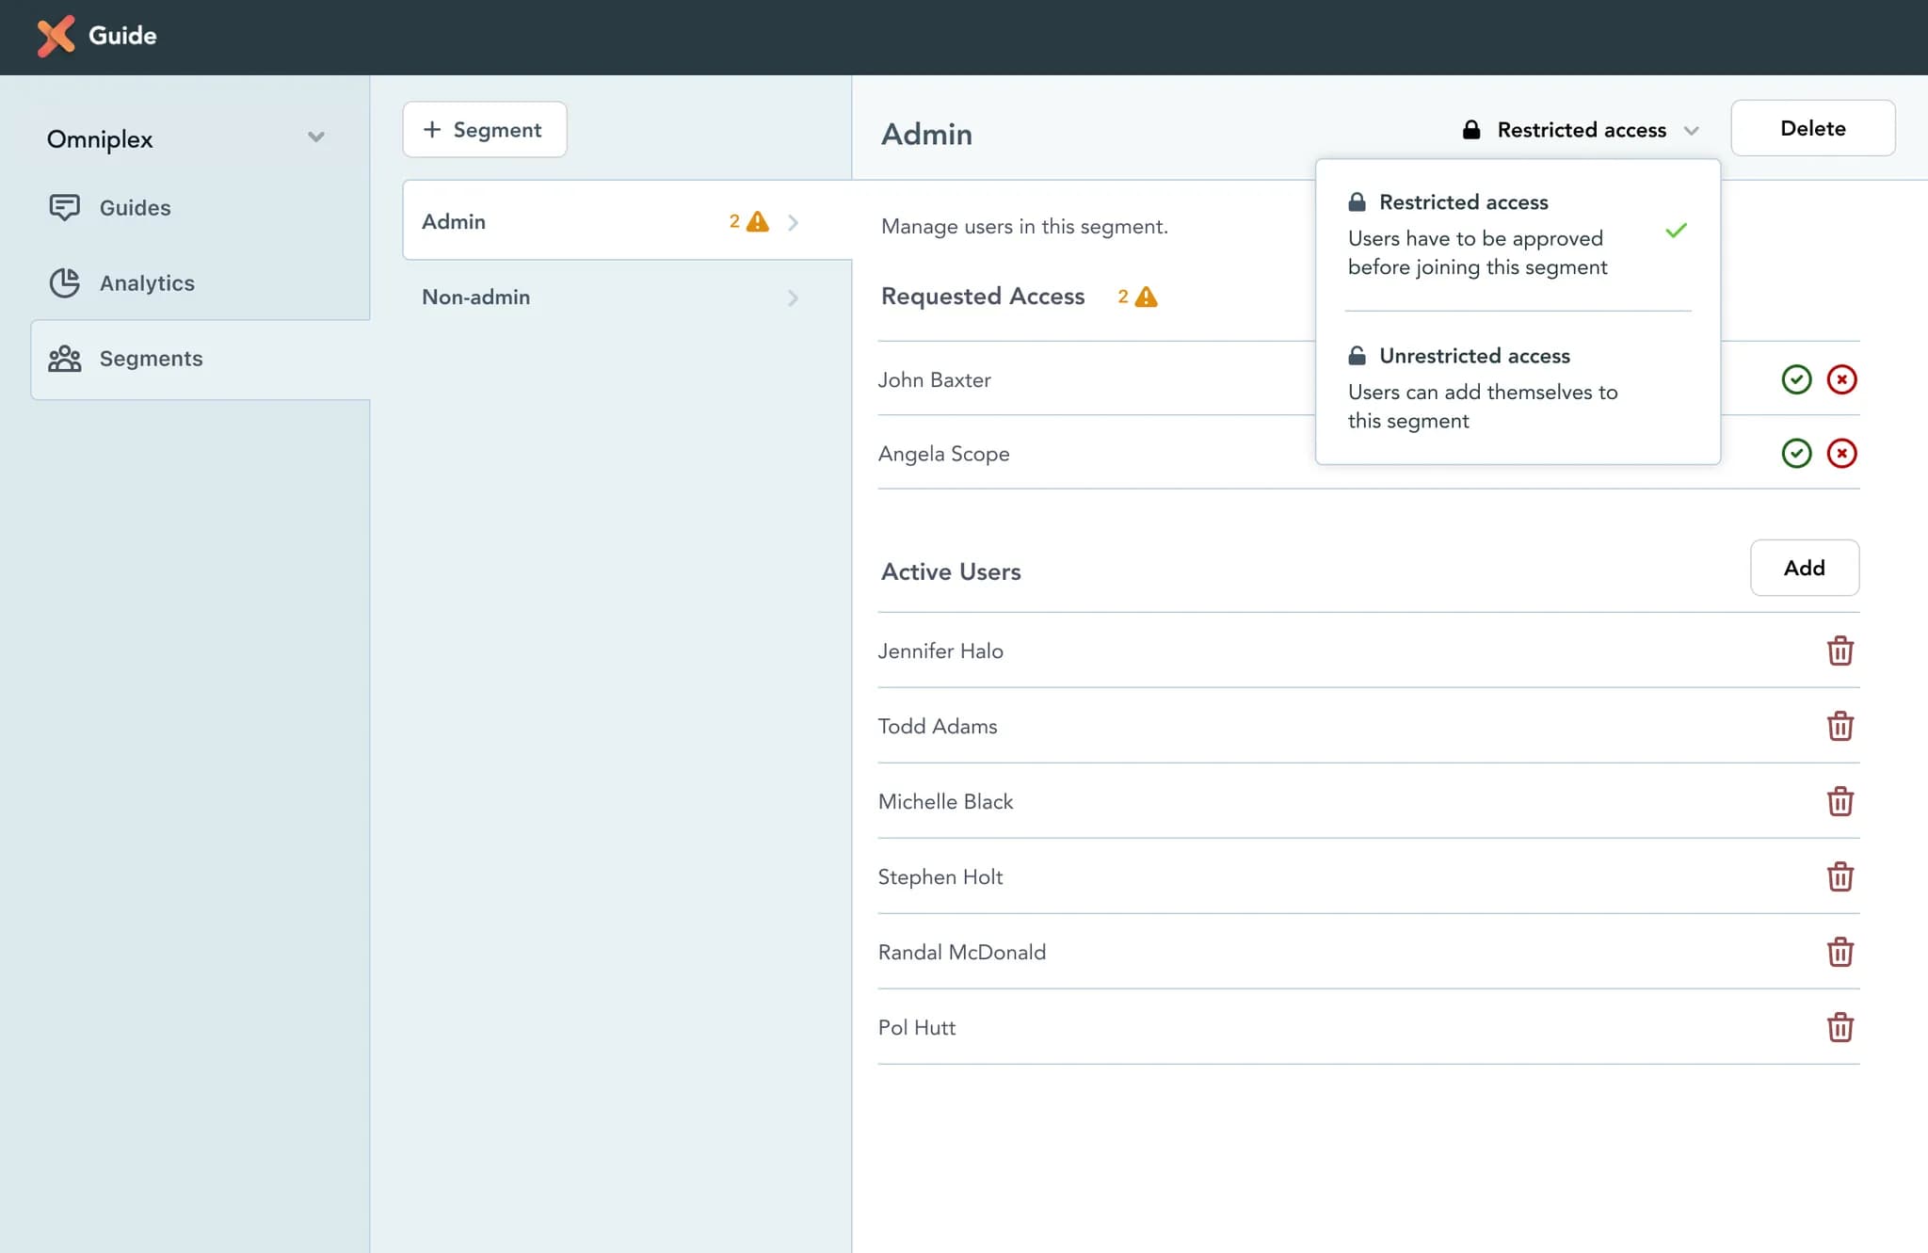Screen dimensions: 1928x1253
Task: Click the Add button for Active Users
Action: tap(1803, 568)
